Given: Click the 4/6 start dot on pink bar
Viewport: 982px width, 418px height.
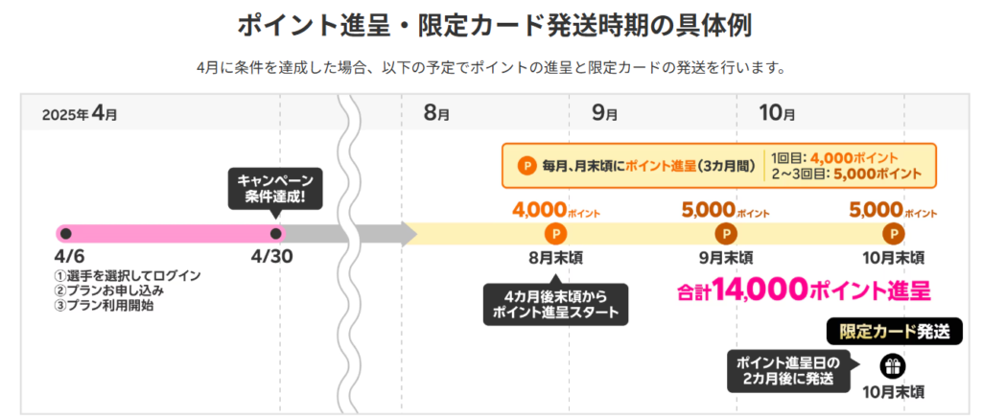Looking at the screenshot, I should [66, 234].
